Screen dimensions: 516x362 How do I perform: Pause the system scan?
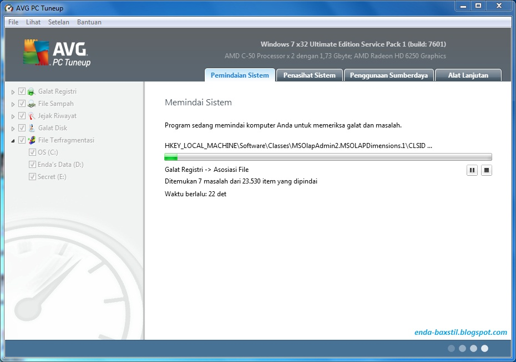point(472,170)
